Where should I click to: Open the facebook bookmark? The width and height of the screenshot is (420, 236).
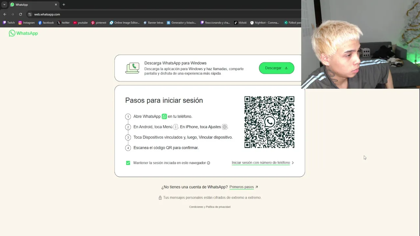click(x=46, y=23)
